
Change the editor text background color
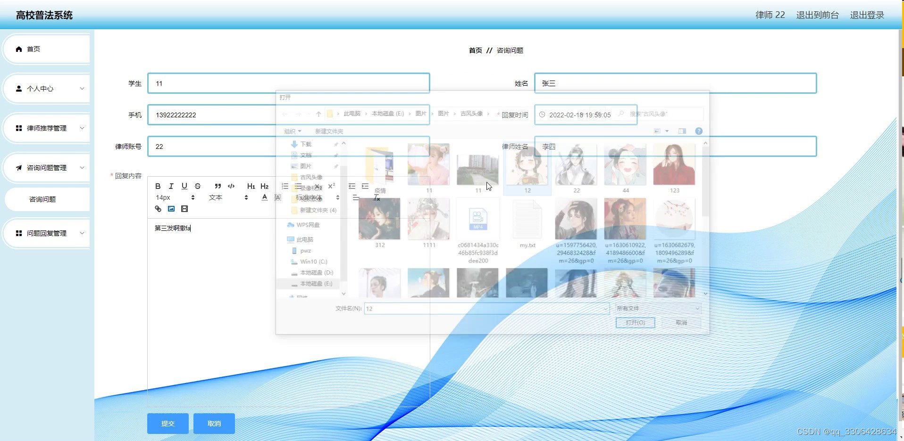click(x=278, y=197)
